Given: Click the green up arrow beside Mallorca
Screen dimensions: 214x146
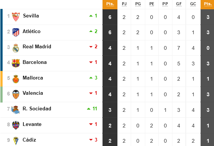Looking at the screenshot, I should tap(91, 78).
